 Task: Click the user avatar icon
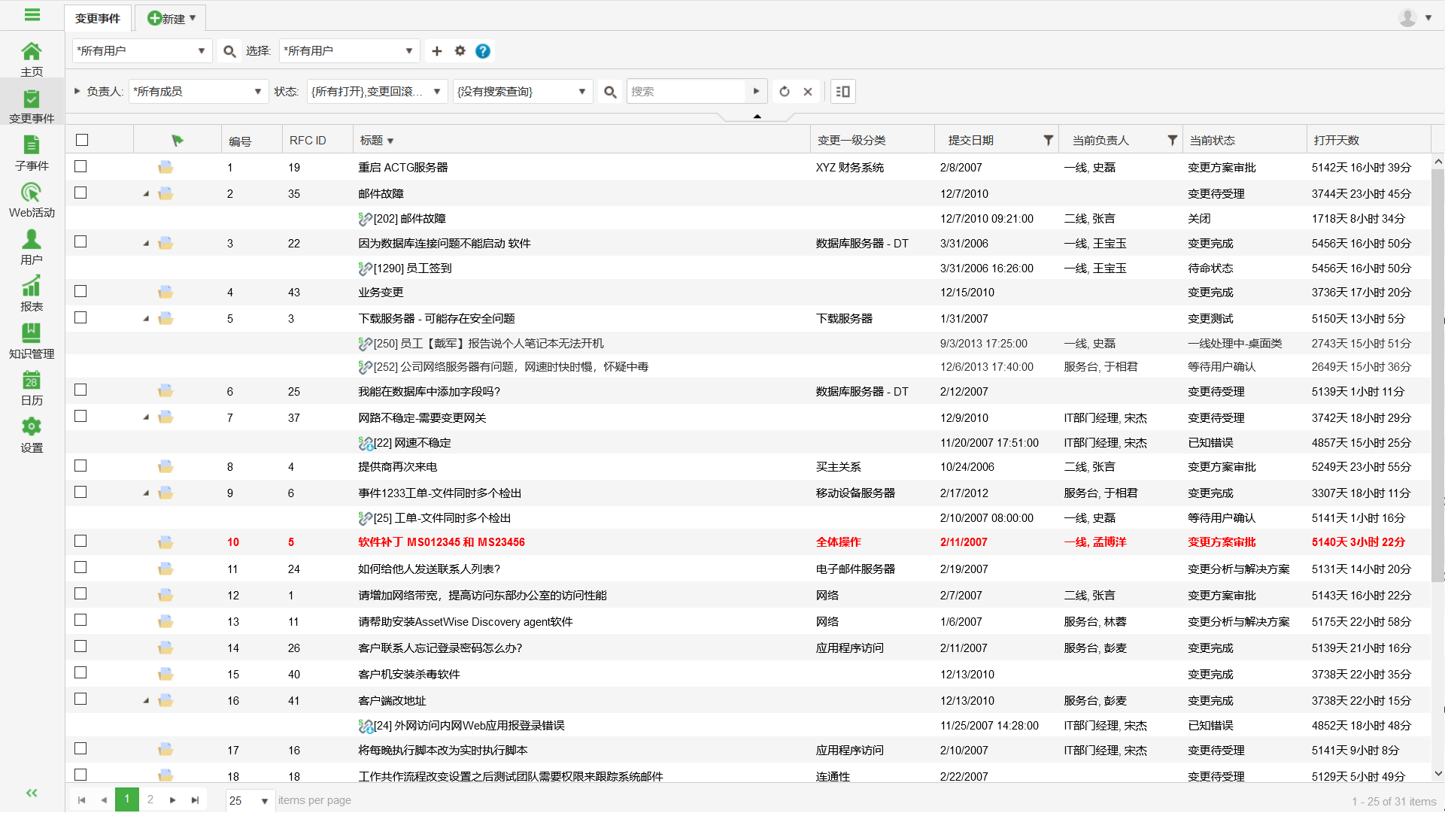coord(1407,17)
